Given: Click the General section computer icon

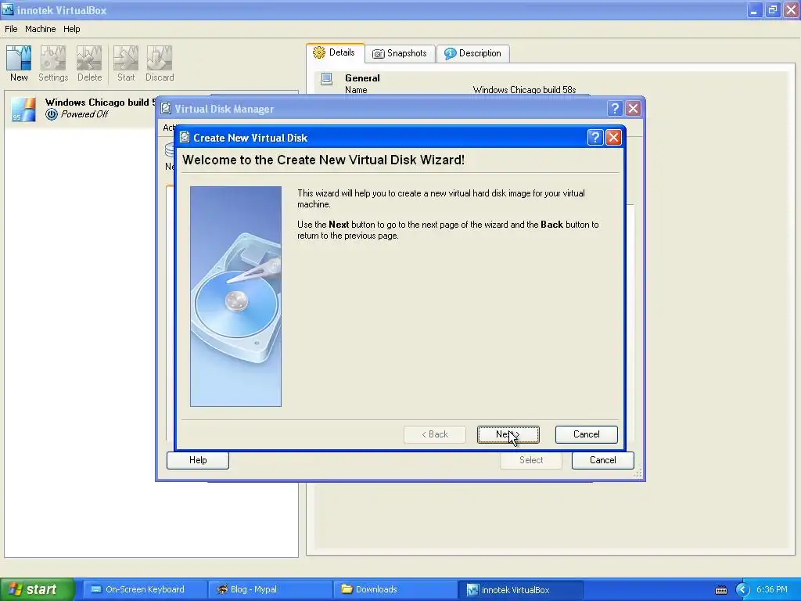Looking at the screenshot, I should (x=326, y=79).
